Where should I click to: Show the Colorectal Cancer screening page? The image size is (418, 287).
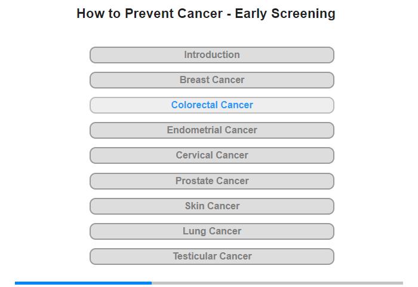(x=211, y=105)
